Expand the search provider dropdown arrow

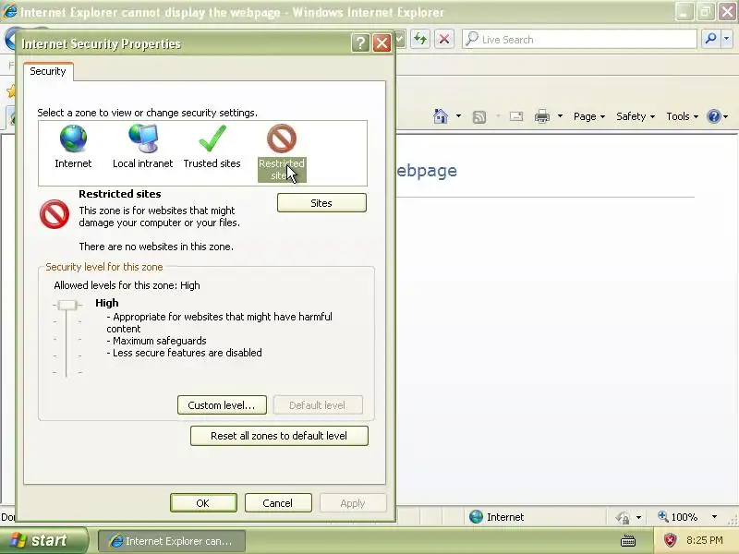click(x=726, y=39)
